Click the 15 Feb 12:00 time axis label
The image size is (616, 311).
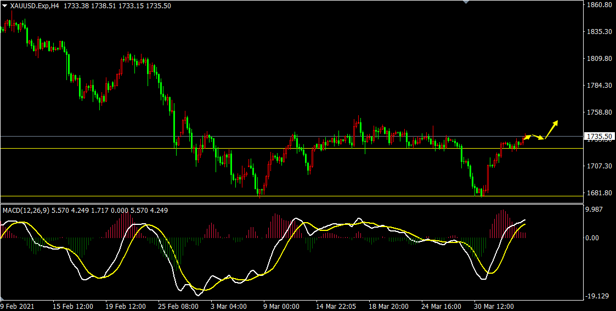[73, 306]
